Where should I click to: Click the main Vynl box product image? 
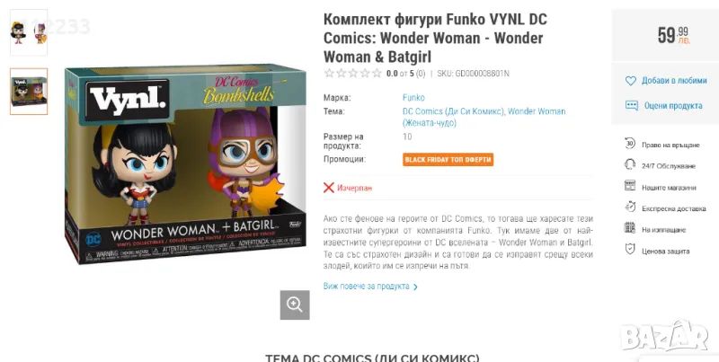pos(185,165)
